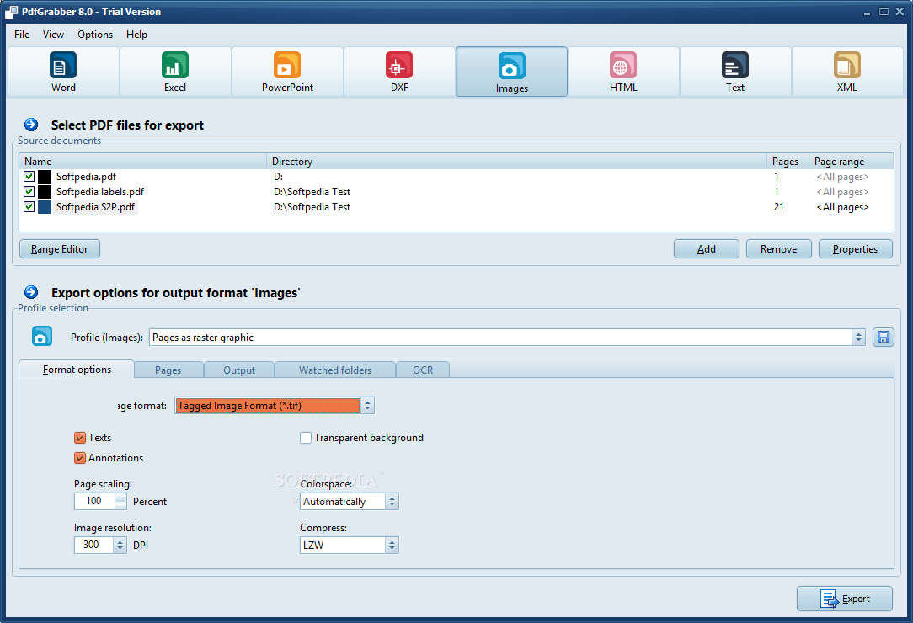Click the Image resolution DPI spinner arrows
The image size is (913, 623).
[x=120, y=545]
